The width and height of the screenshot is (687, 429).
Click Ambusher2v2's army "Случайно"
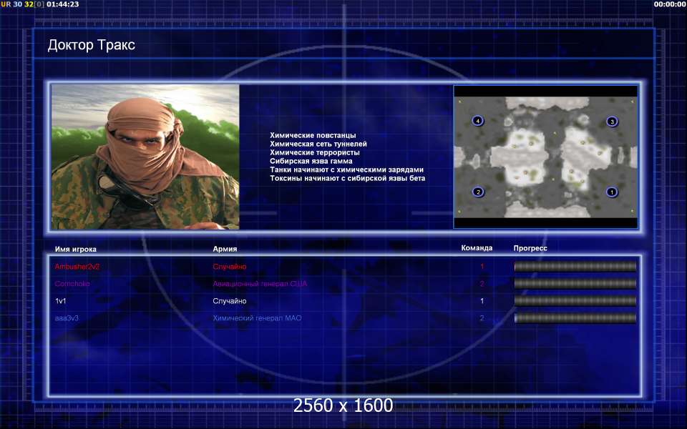coord(230,267)
